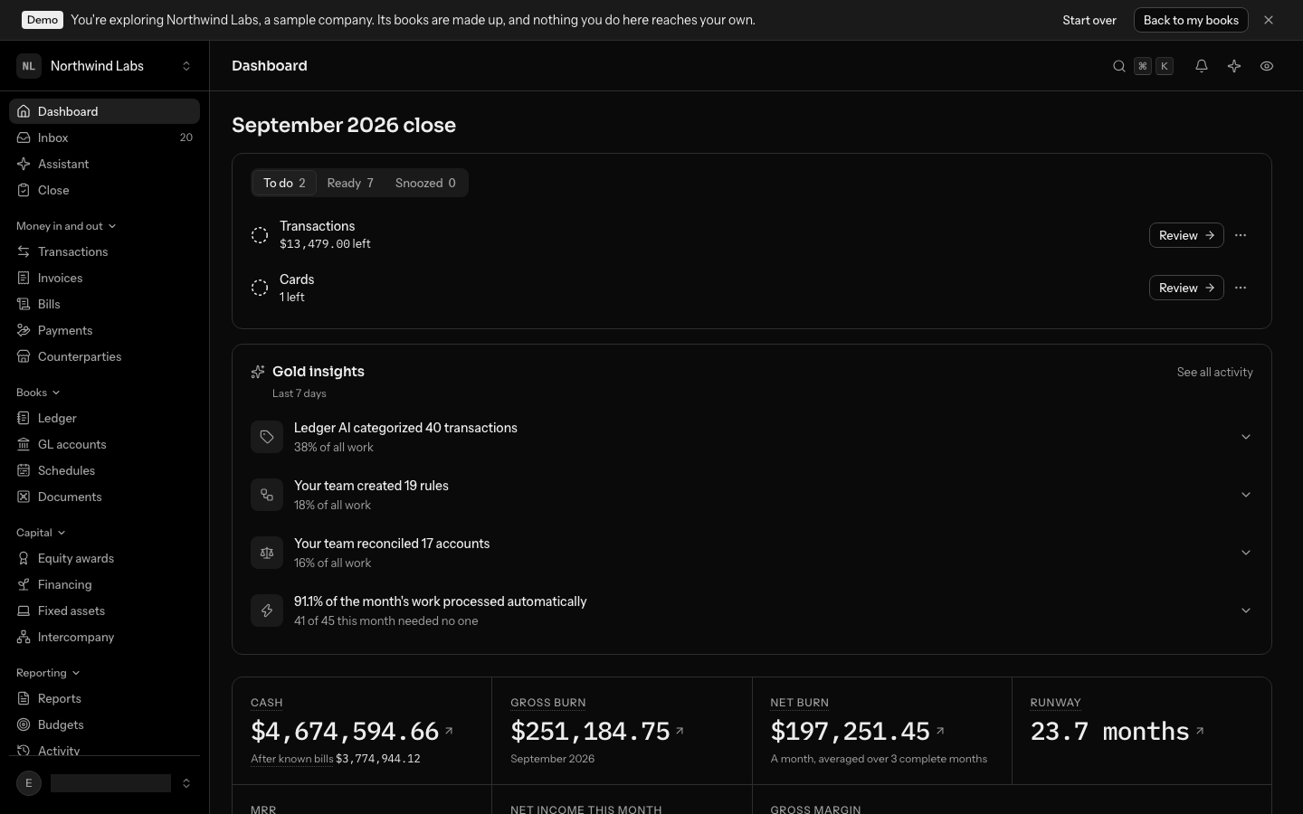Viewport: 1303px width, 814px height.
Task: Open more options for the Transactions task
Action: point(1241,235)
